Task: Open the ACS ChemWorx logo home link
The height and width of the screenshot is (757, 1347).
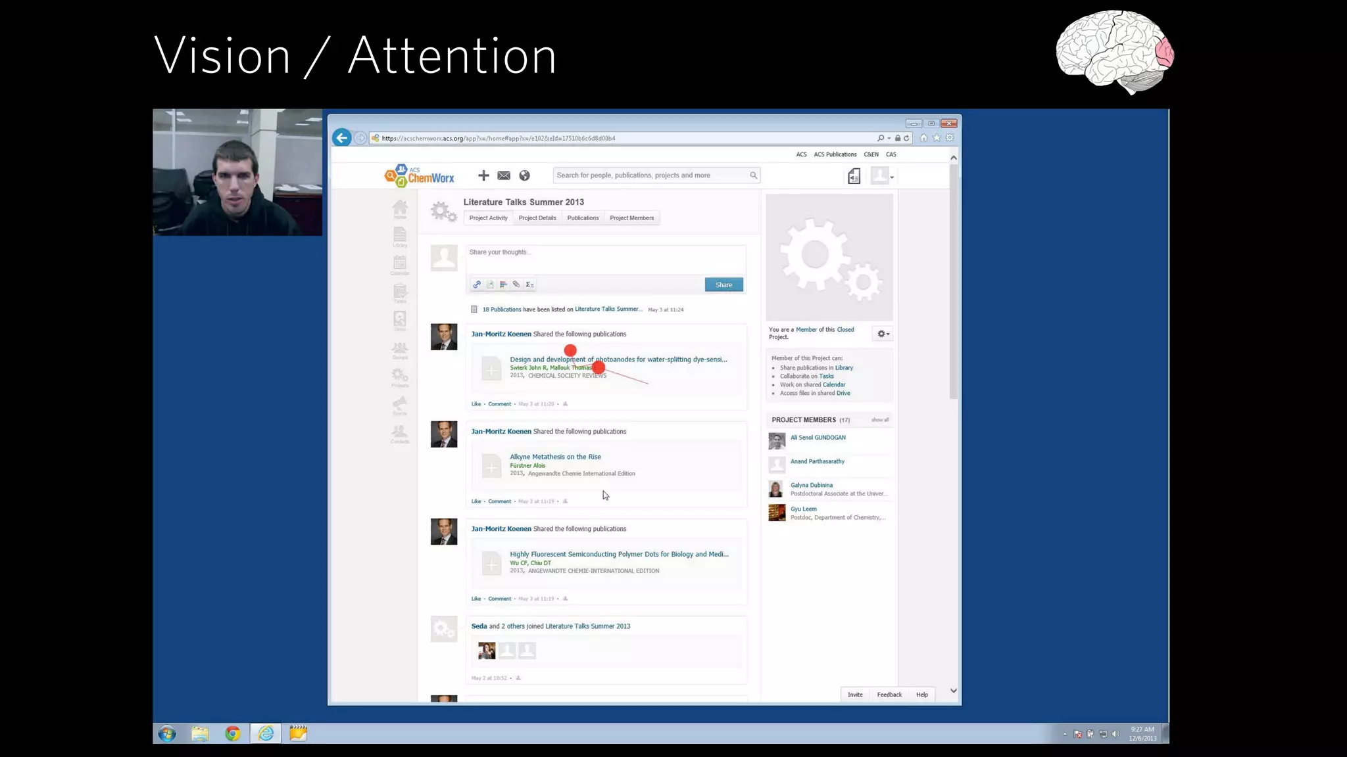Action: click(420, 175)
